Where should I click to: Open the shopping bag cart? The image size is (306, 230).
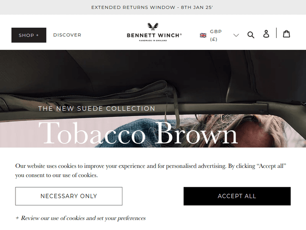tap(286, 33)
